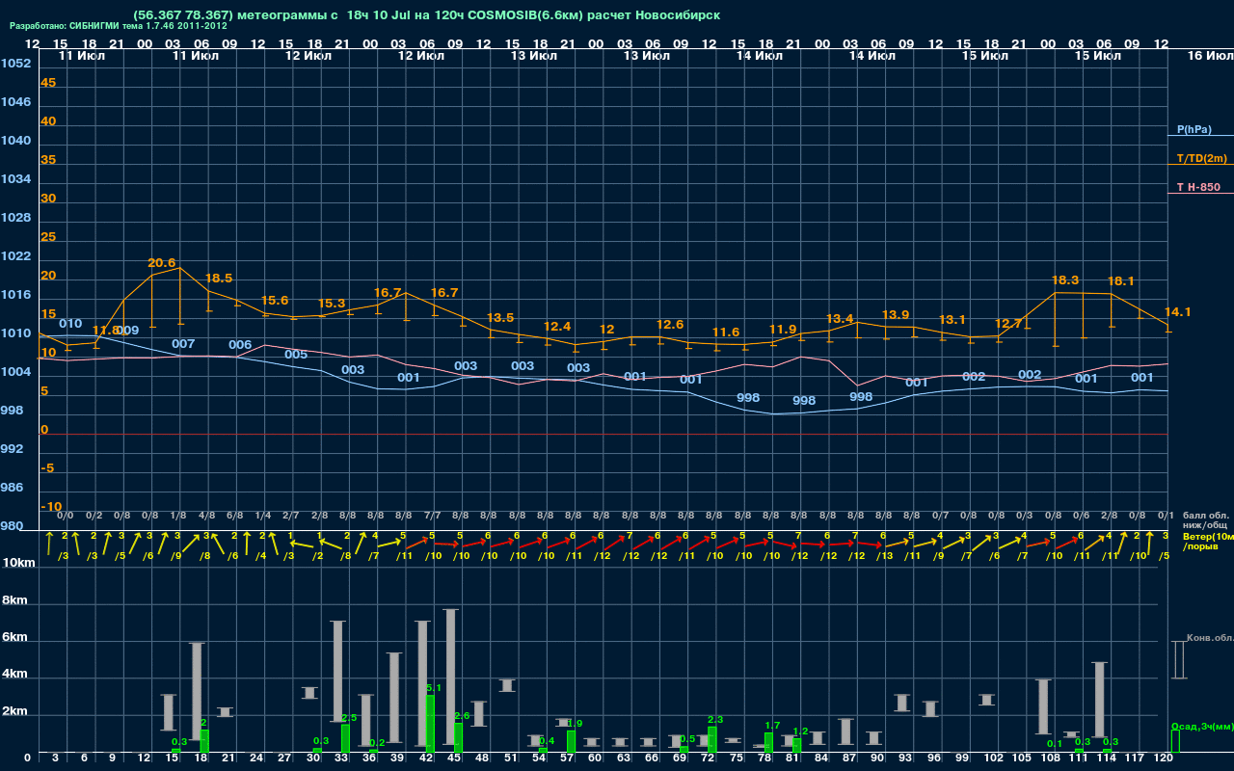Click the 007 pressure label
This screenshot has width=1234, height=771.
183,344
